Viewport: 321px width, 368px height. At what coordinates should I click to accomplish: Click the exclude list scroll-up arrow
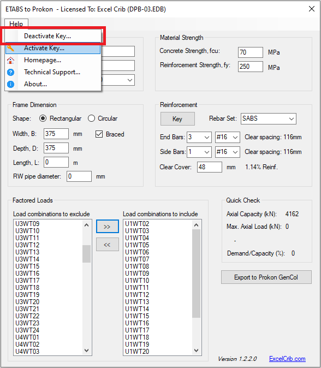tap(87, 225)
